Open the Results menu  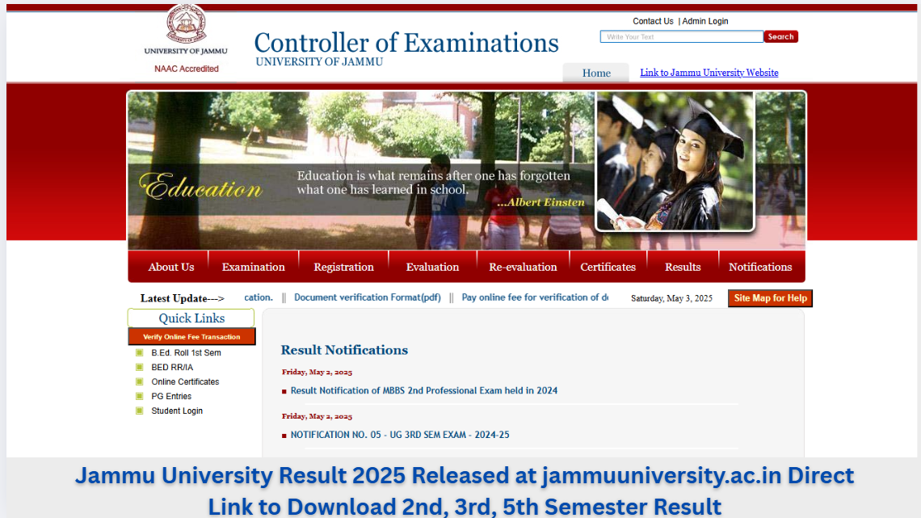683,267
